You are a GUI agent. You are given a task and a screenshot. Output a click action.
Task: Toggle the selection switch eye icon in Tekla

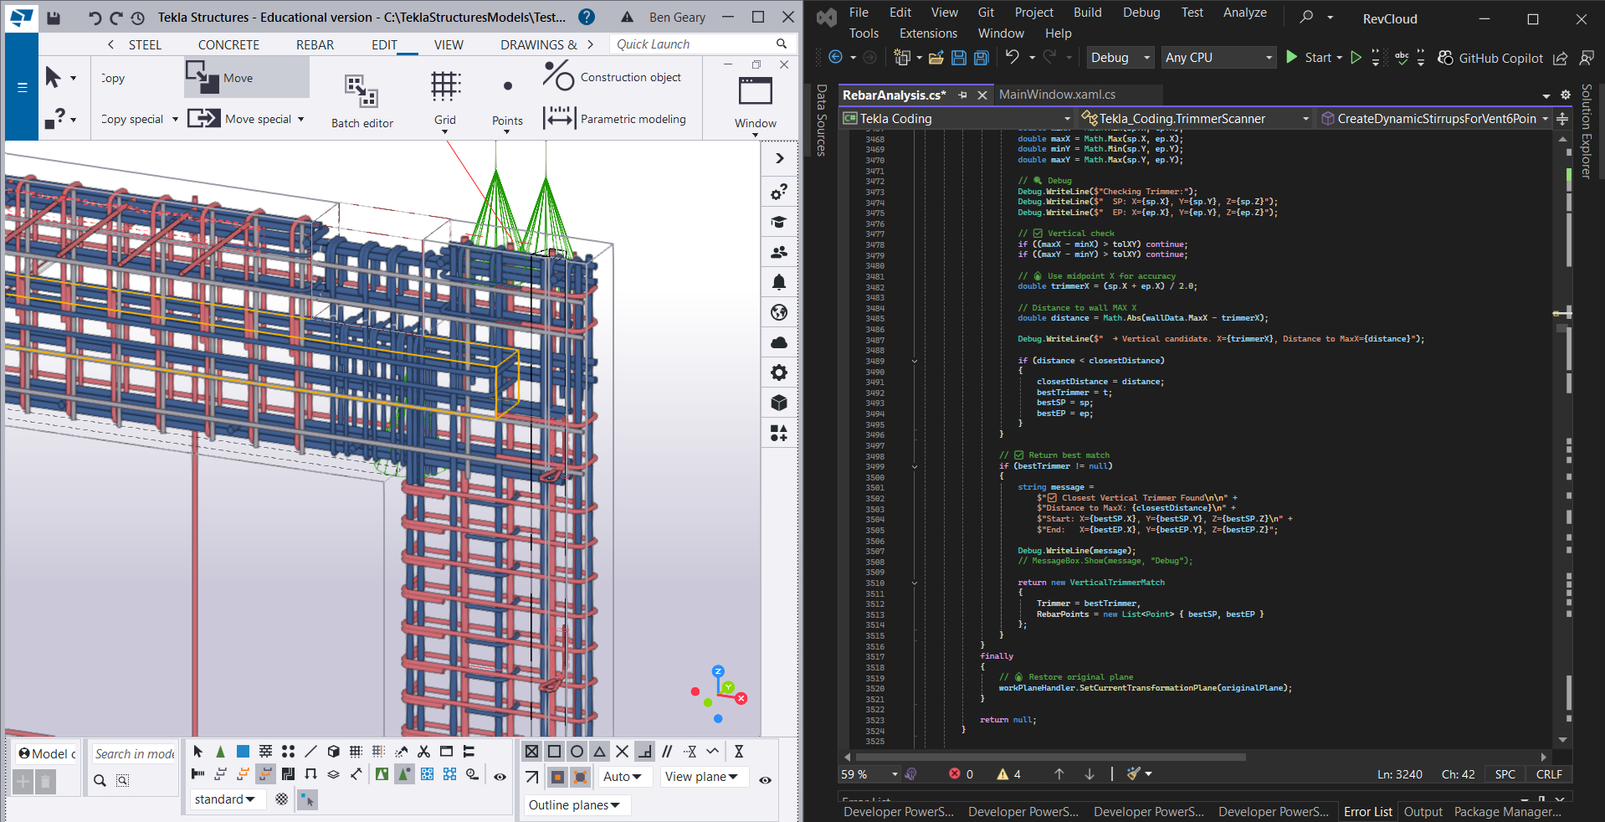point(500,777)
